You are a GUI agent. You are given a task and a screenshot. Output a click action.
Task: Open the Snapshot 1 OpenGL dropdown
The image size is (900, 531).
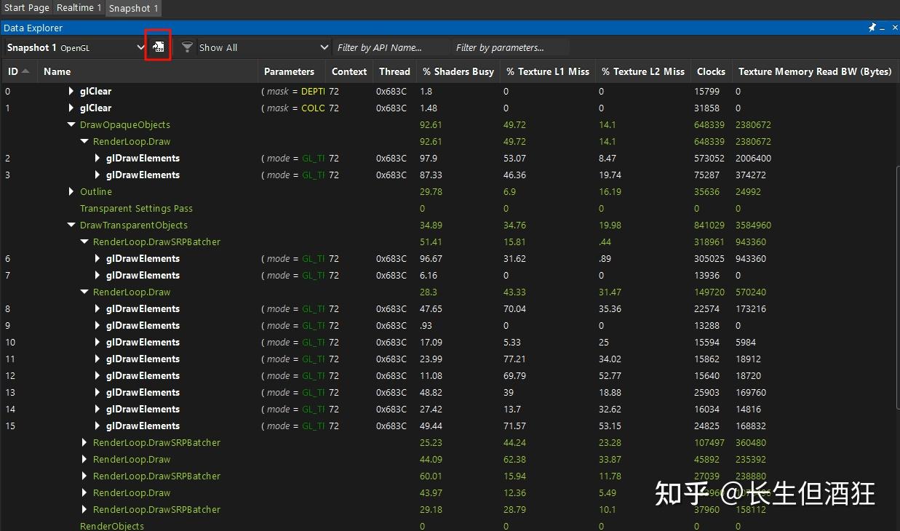tap(140, 47)
